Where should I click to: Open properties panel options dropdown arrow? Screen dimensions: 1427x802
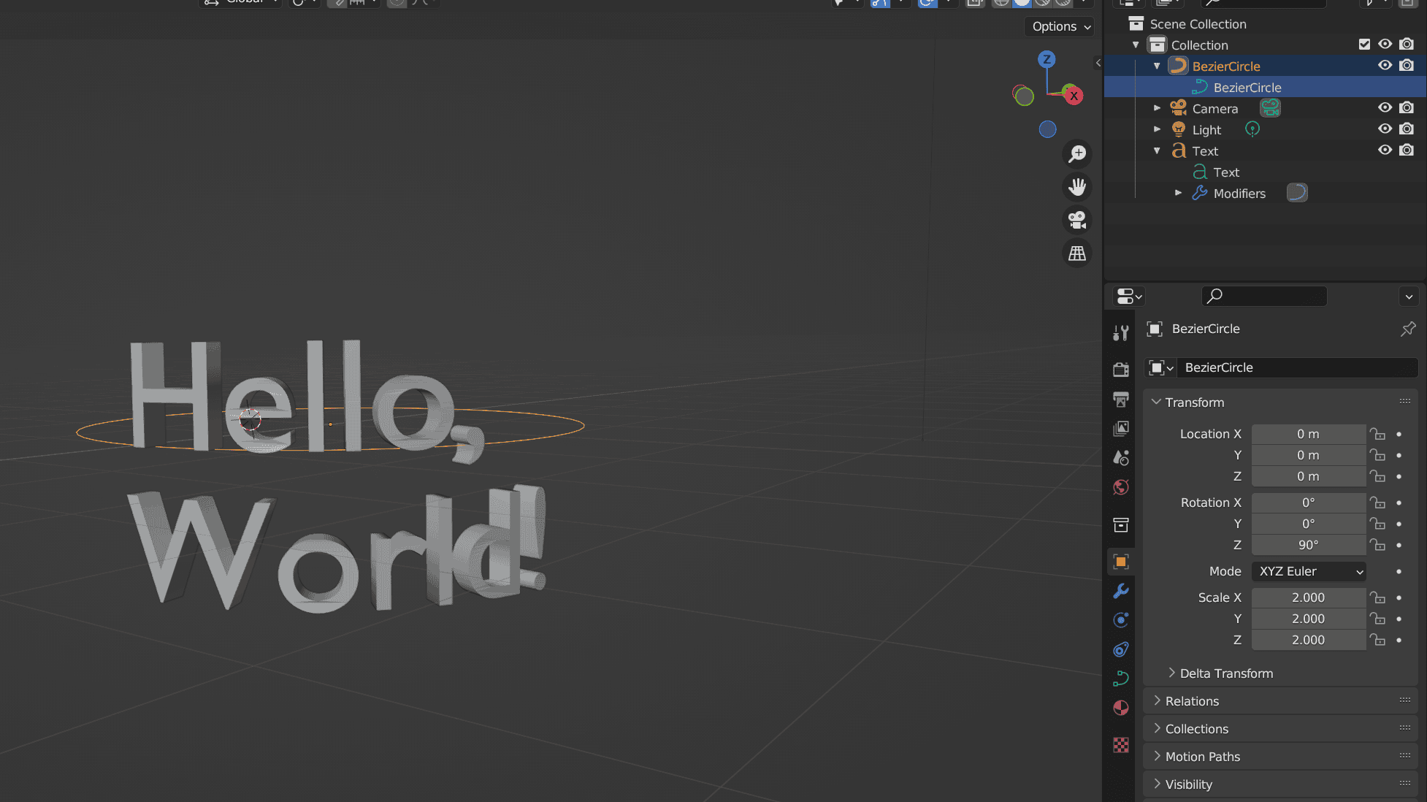pos(1409,296)
